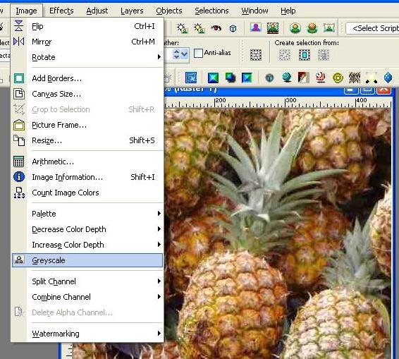The width and height of the screenshot is (399, 359).
Task: Click the framed green landscape picture icon
Action: 329,28
